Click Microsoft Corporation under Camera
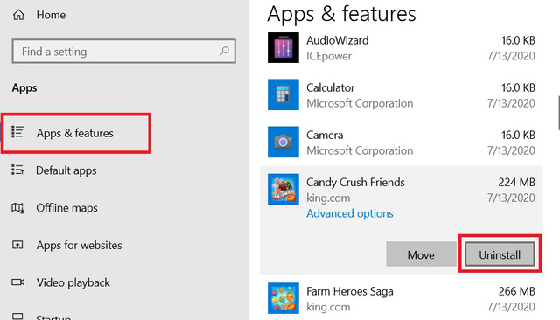 click(x=360, y=150)
